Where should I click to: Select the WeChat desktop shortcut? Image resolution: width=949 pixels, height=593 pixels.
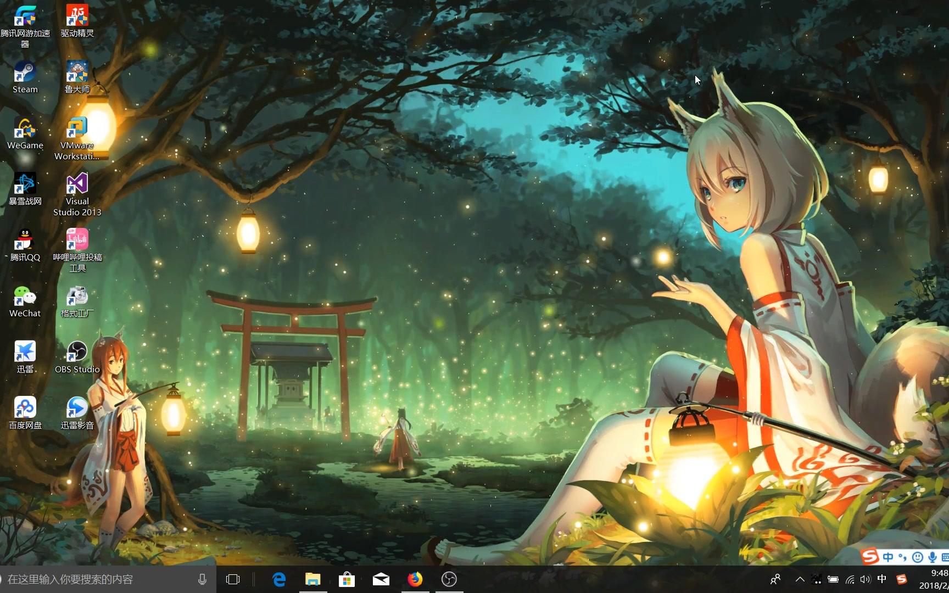[x=25, y=301]
